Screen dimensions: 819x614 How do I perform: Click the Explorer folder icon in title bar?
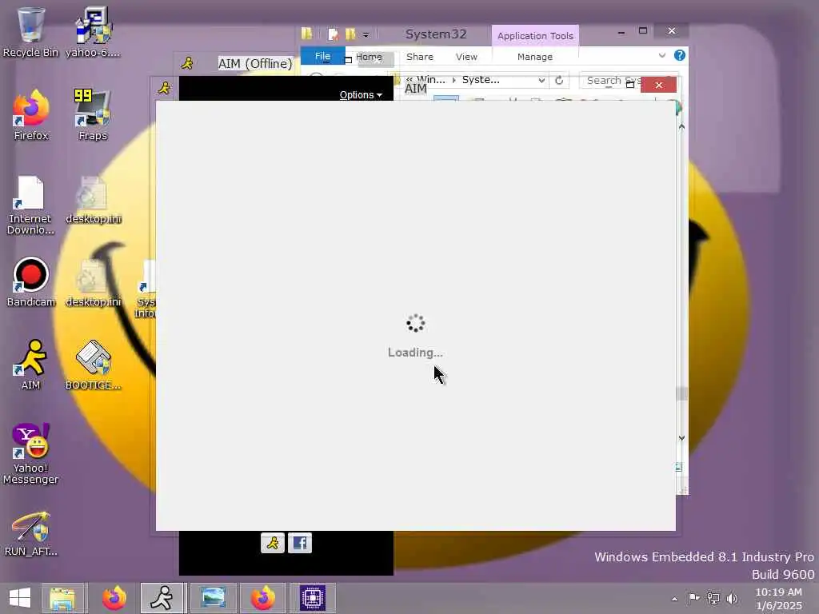point(306,34)
